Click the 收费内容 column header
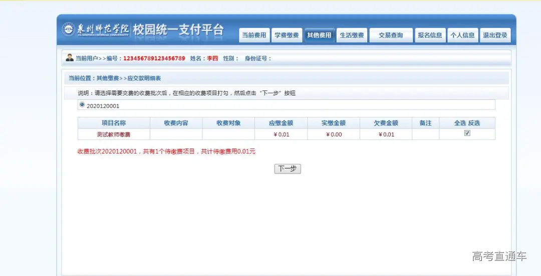 [x=176, y=123]
